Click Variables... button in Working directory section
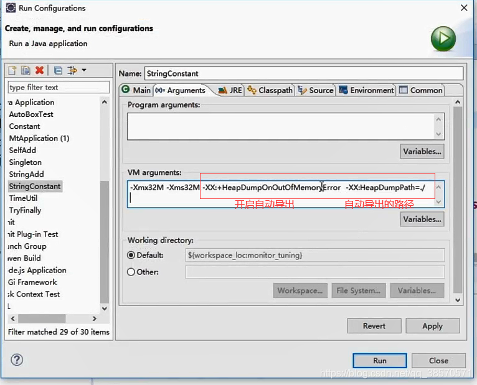This screenshot has width=477, height=385. 417,290
